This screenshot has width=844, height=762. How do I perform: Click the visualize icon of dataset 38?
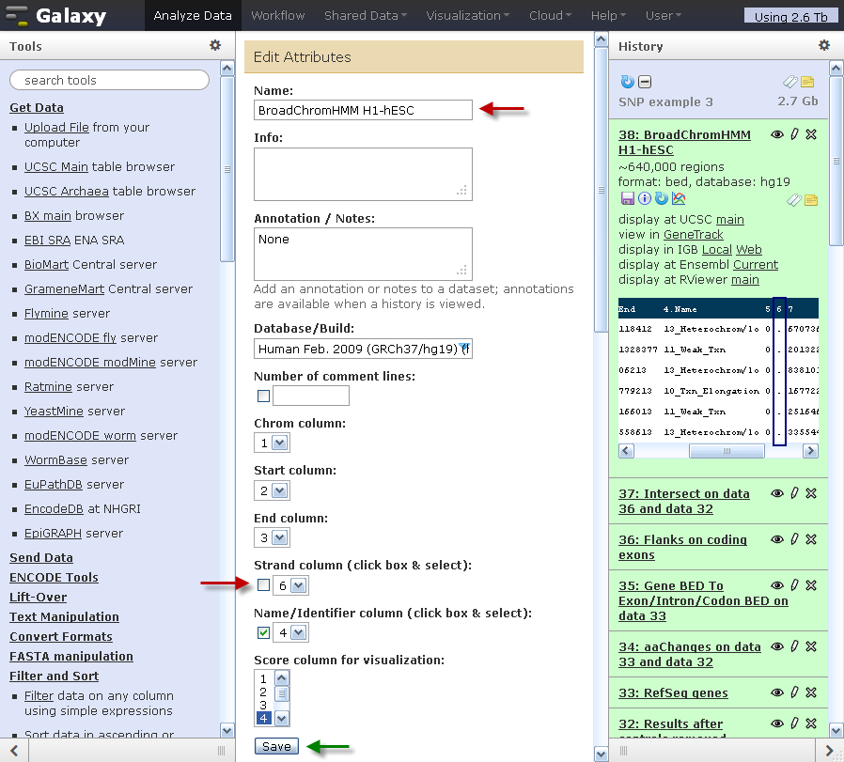point(679,198)
